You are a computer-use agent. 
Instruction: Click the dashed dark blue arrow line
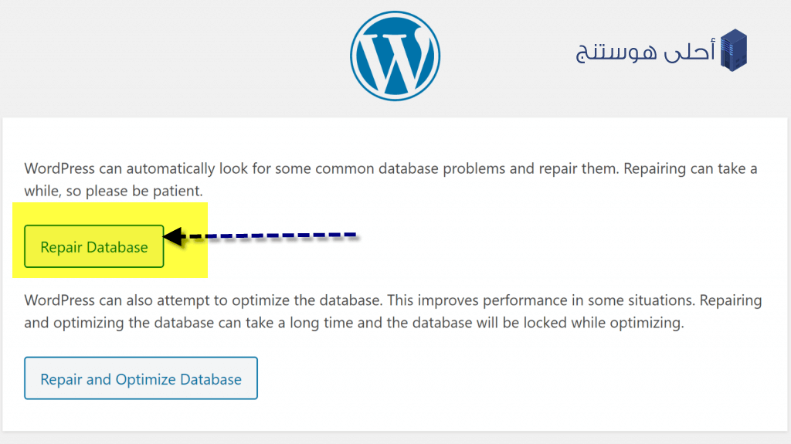(x=270, y=236)
